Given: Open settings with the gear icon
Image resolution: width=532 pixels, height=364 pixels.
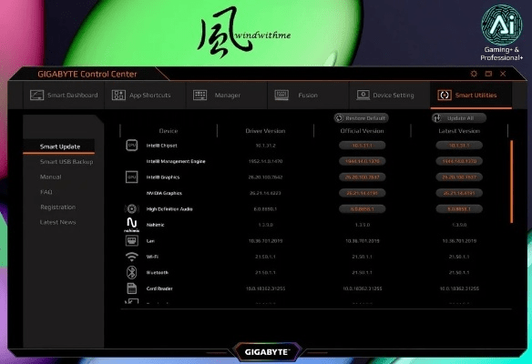Looking at the screenshot, I should [474, 74].
